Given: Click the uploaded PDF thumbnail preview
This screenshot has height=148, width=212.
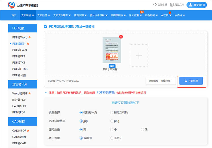Looking at the screenshot, I should (112, 50).
